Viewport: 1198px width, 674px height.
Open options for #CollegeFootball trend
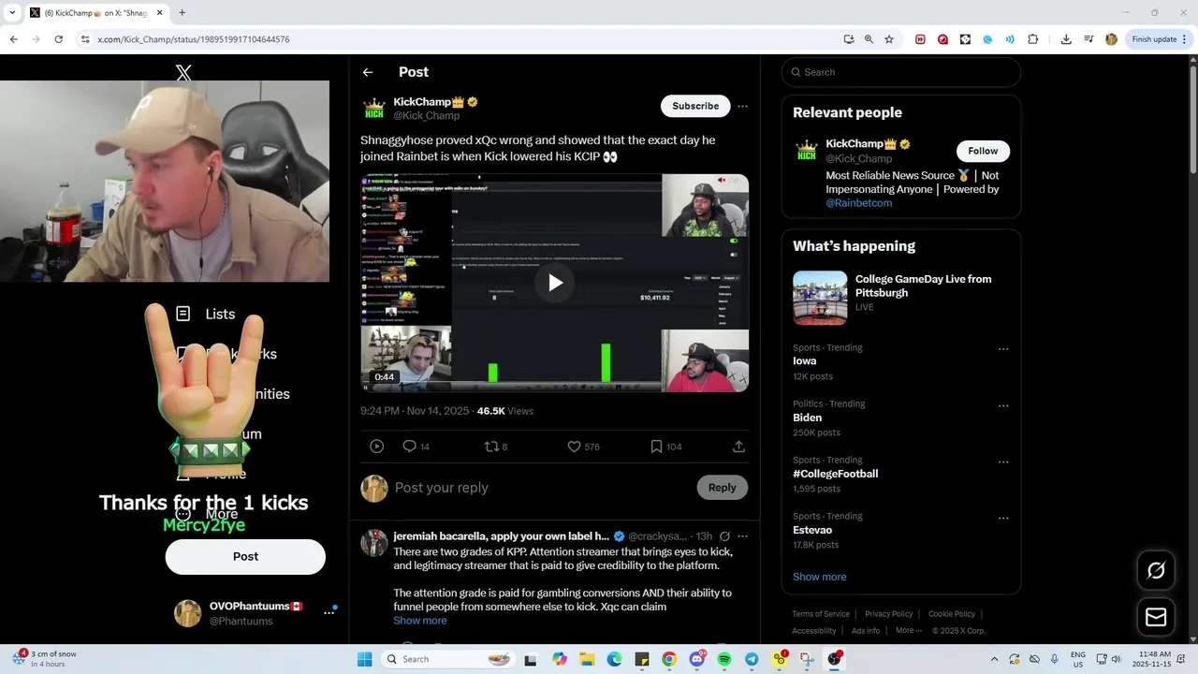(1003, 462)
